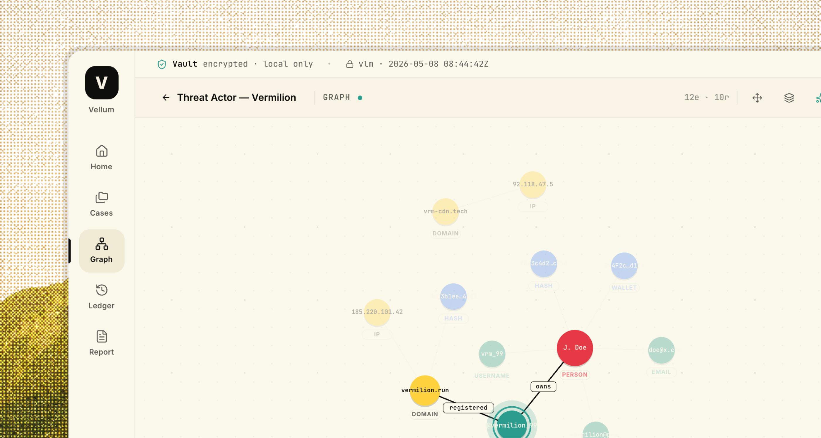The image size is (821, 438).
Task: Select the 185.220.101.42 IP node
Action: (377, 312)
